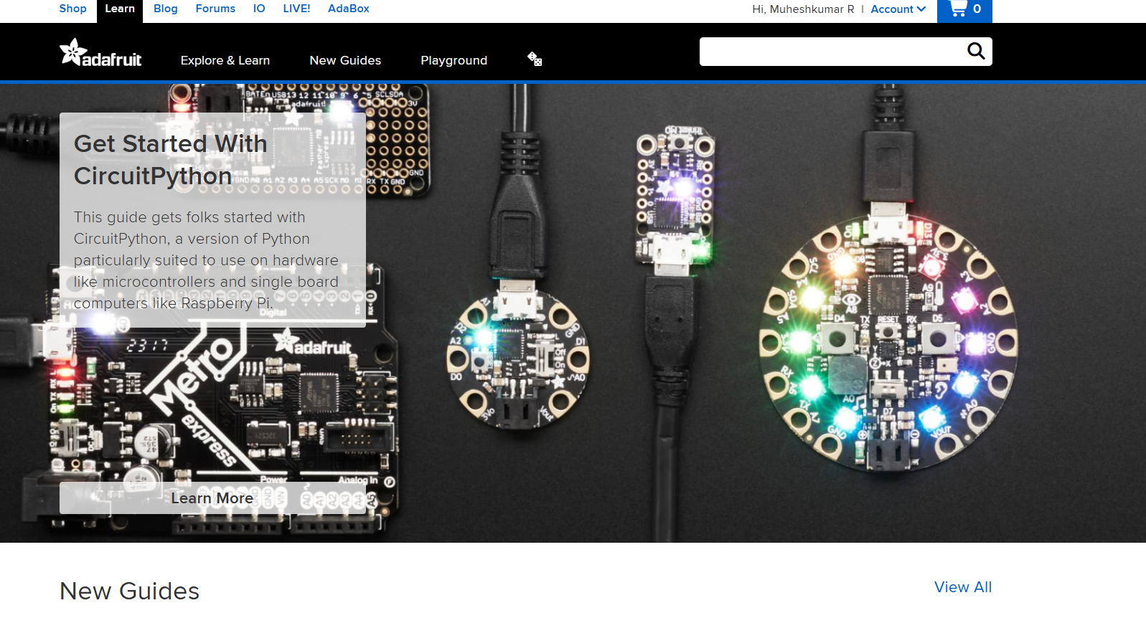Open the LIVE! tab
Viewport: 1146px width, 618px height.
click(x=296, y=9)
